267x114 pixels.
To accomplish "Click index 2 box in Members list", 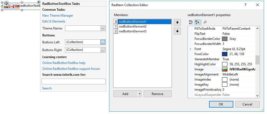I will (116, 31).
